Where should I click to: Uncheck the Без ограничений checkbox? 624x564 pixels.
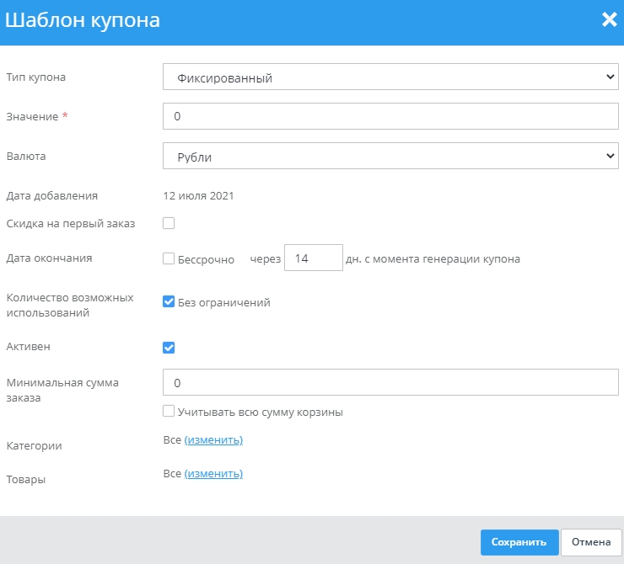click(x=169, y=302)
